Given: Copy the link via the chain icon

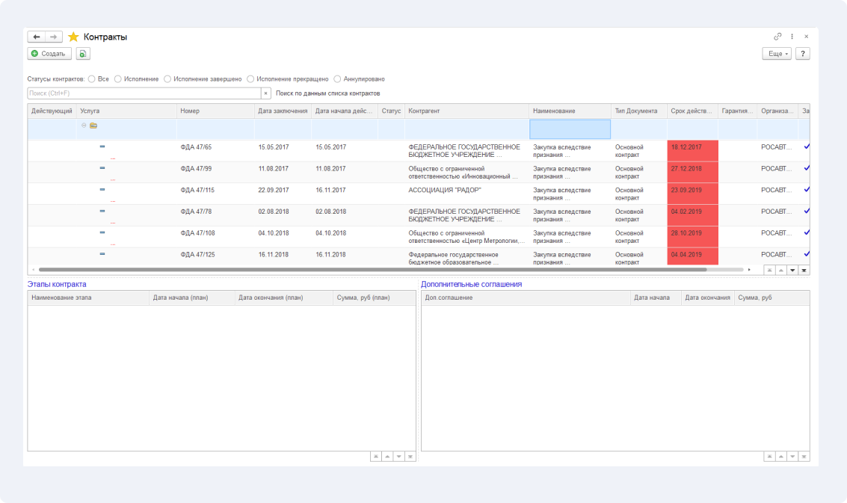Looking at the screenshot, I should tap(777, 37).
